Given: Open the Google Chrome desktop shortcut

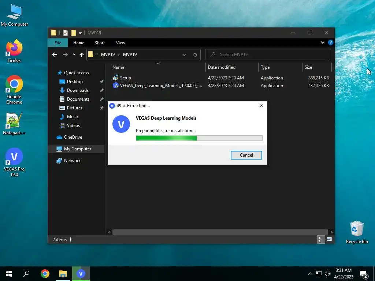Looking at the screenshot, I should click(x=14, y=90).
